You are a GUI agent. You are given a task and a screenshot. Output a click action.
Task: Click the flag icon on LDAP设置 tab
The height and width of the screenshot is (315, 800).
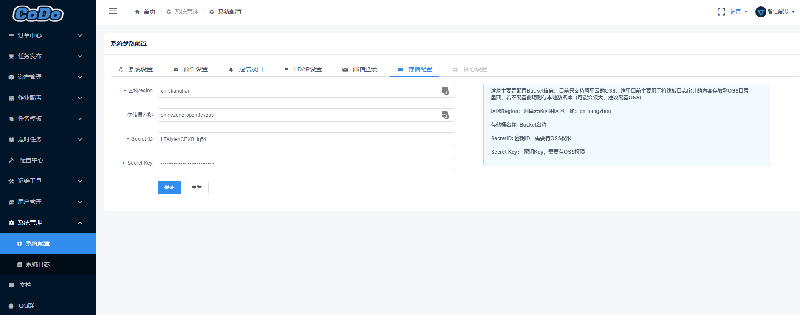(x=286, y=70)
